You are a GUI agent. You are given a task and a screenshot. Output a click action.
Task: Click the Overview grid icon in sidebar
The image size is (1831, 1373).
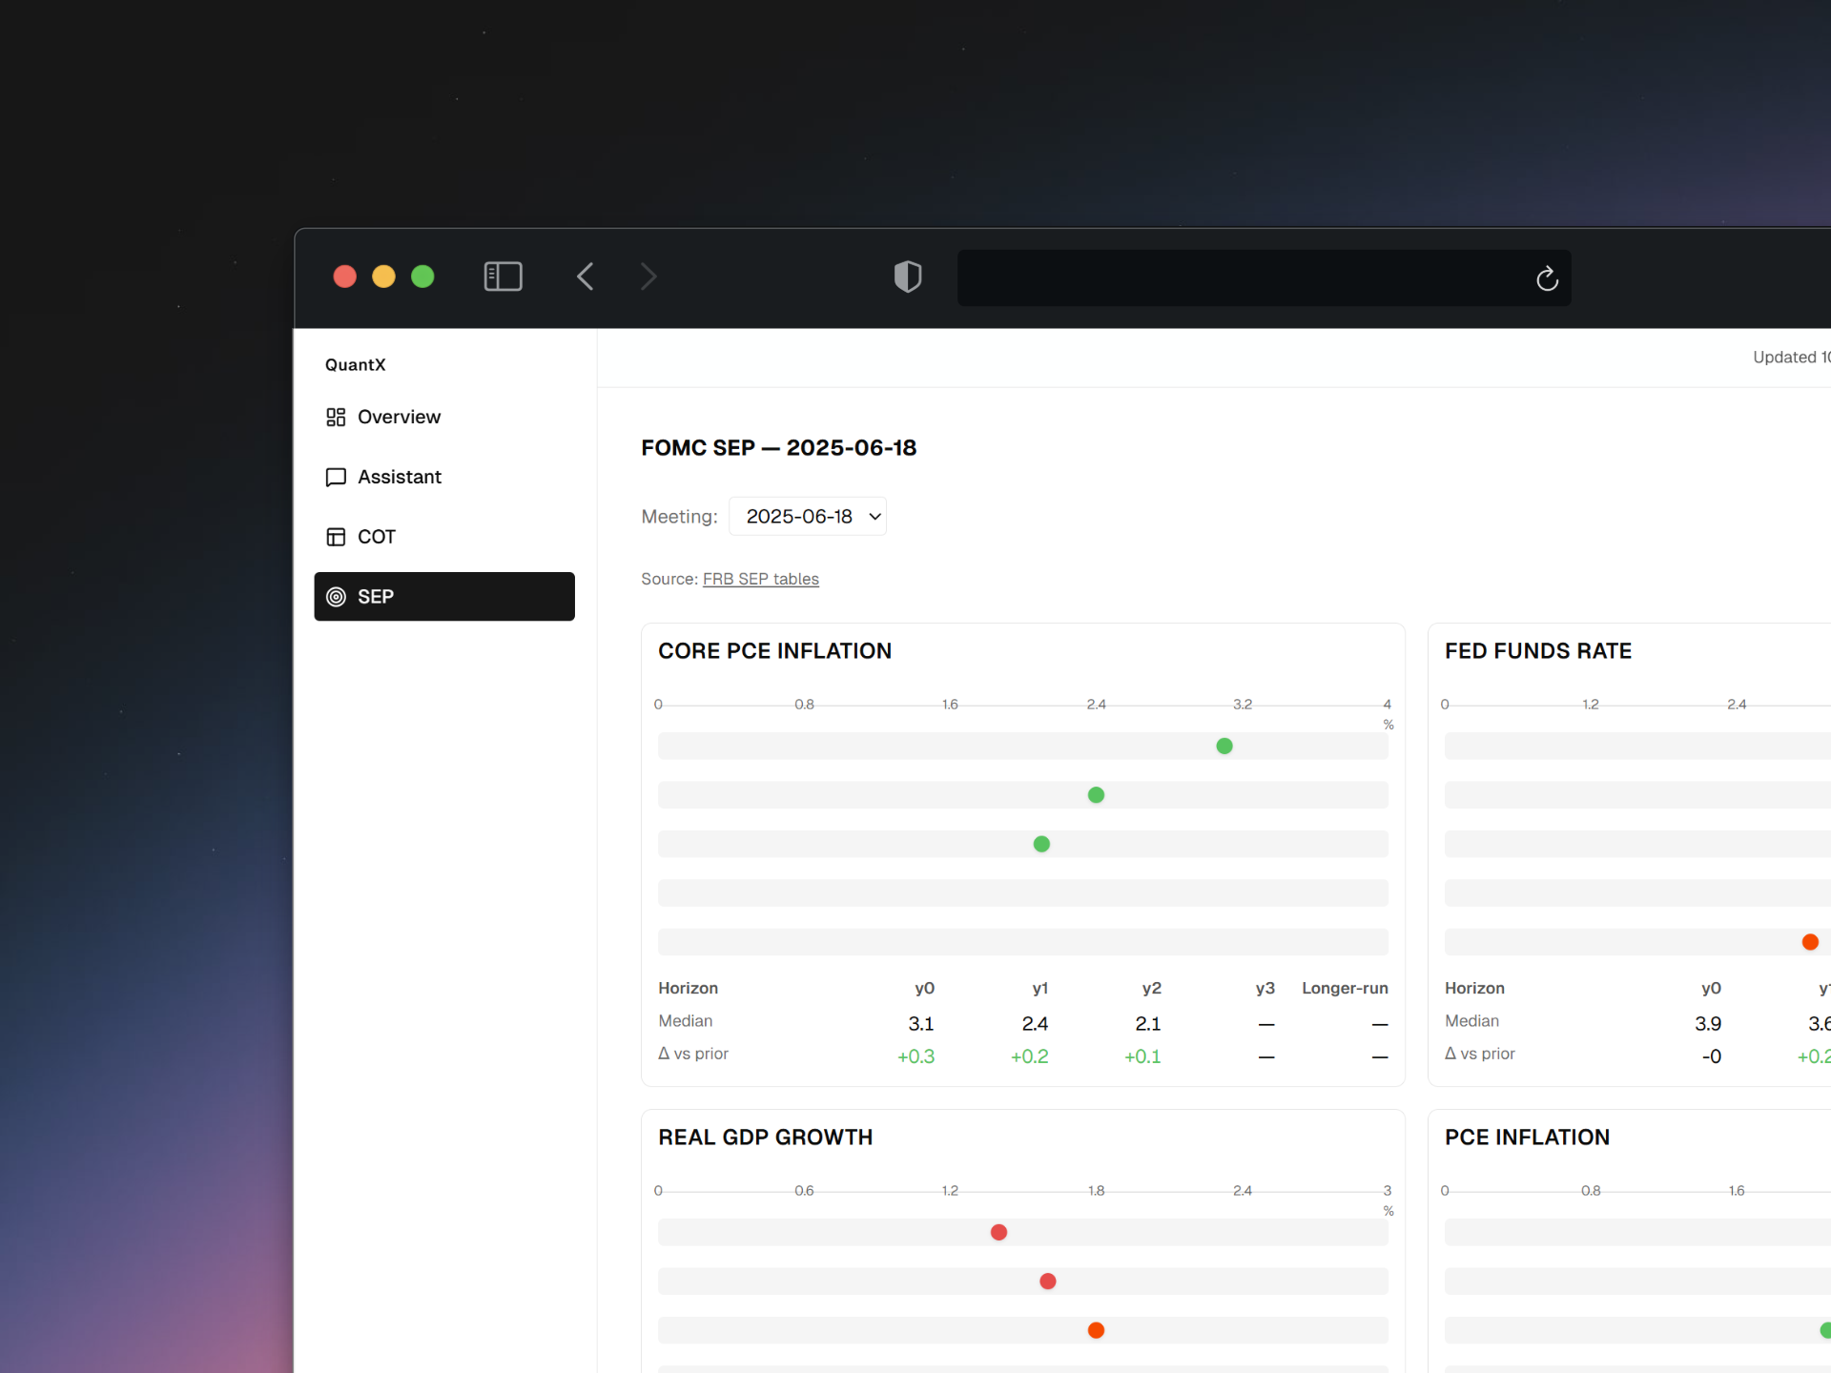336,417
